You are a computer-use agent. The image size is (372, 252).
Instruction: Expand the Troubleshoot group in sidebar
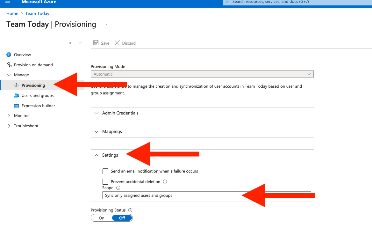9,126
